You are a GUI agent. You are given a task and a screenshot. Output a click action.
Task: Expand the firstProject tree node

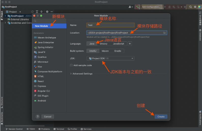tap(5, 16)
